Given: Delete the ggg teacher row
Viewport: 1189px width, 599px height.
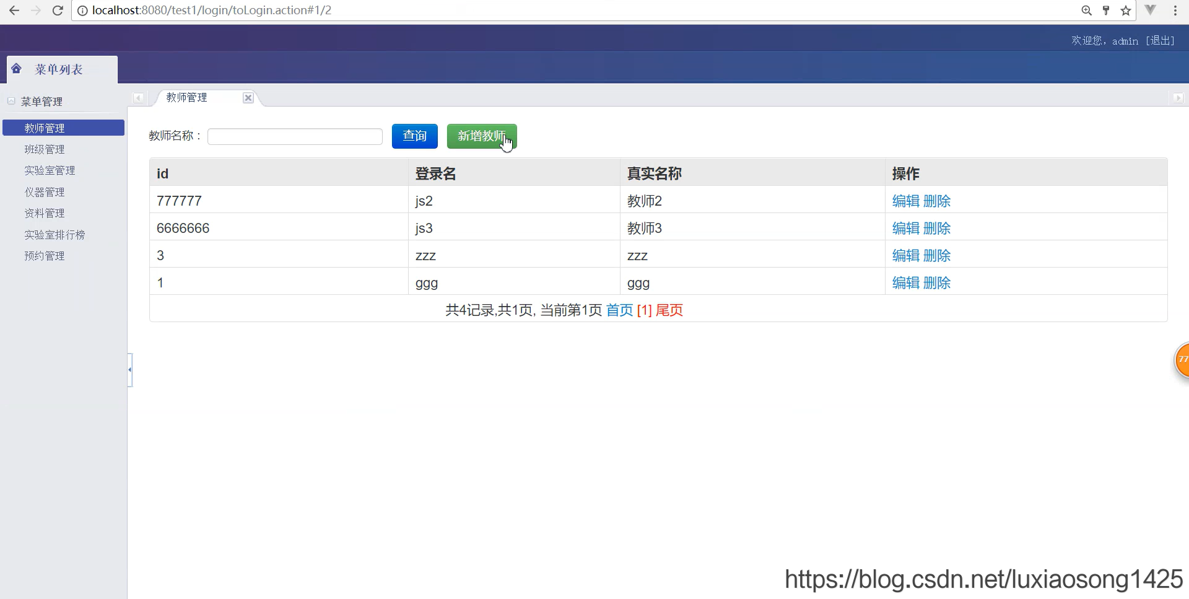Looking at the screenshot, I should point(936,282).
